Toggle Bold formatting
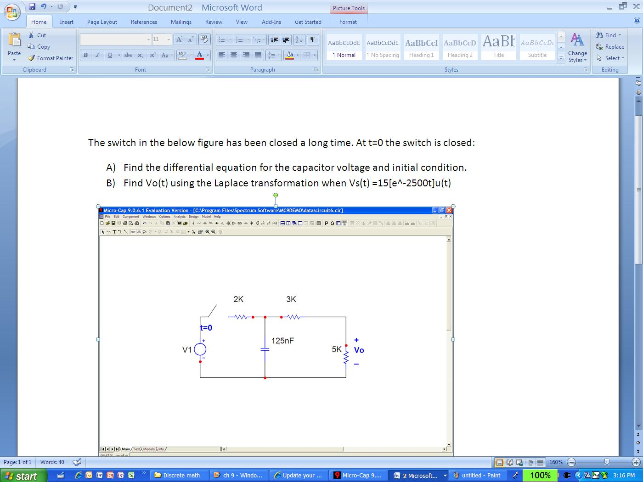This screenshot has width=643, height=482. tap(85, 55)
